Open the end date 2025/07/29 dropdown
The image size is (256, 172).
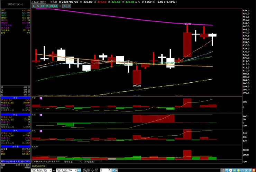(x=76, y=170)
